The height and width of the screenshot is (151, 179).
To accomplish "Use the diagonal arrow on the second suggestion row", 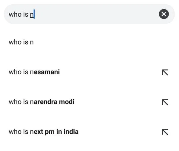I will [165, 72].
